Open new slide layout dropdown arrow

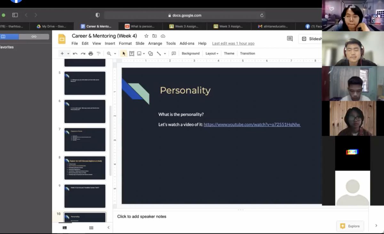coord(68,53)
